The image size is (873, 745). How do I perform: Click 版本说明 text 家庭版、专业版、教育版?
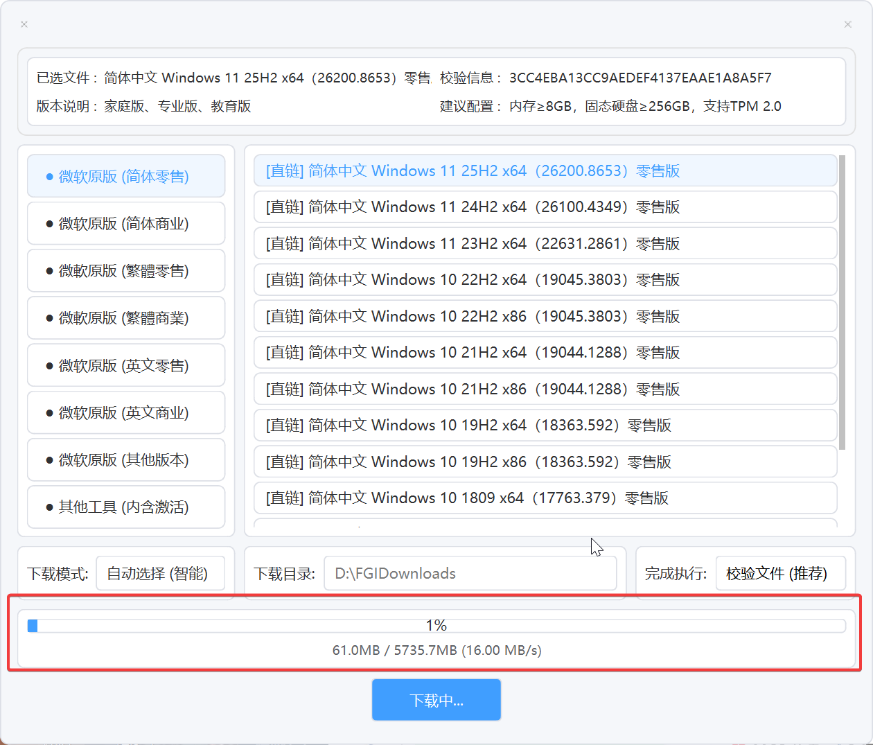(x=177, y=106)
